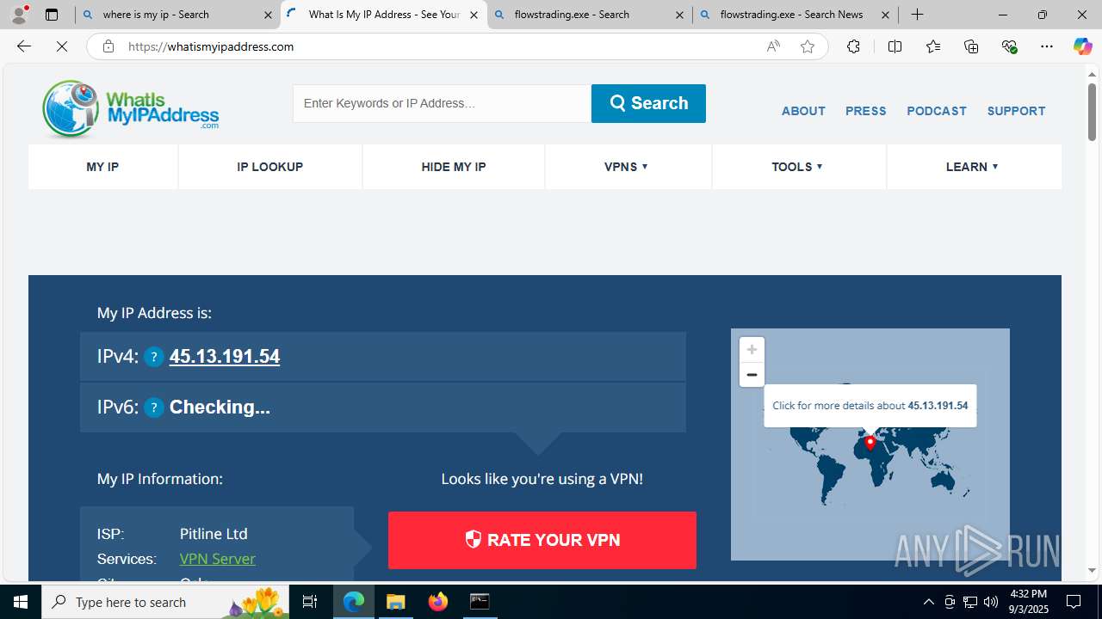Open the Collections icon

[x=971, y=46]
